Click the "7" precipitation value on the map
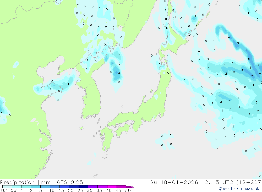This screenshot has width=262, height=192. (252, 76)
